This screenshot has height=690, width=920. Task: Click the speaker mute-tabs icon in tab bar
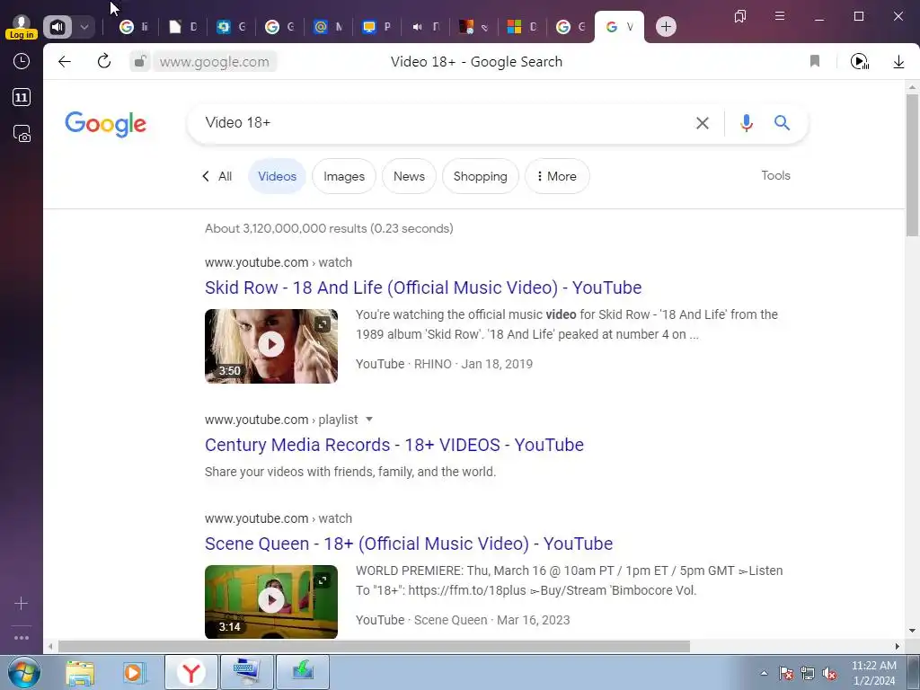tap(57, 26)
